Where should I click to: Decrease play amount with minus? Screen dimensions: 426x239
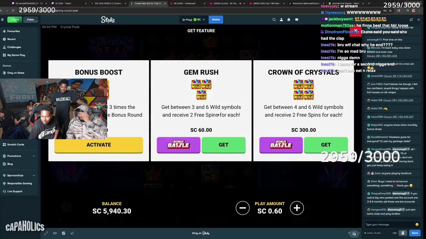click(243, 208)
